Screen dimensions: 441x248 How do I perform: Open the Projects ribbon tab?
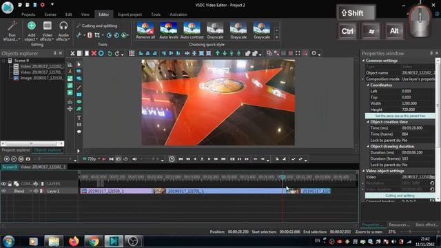(x=28, y=14)
